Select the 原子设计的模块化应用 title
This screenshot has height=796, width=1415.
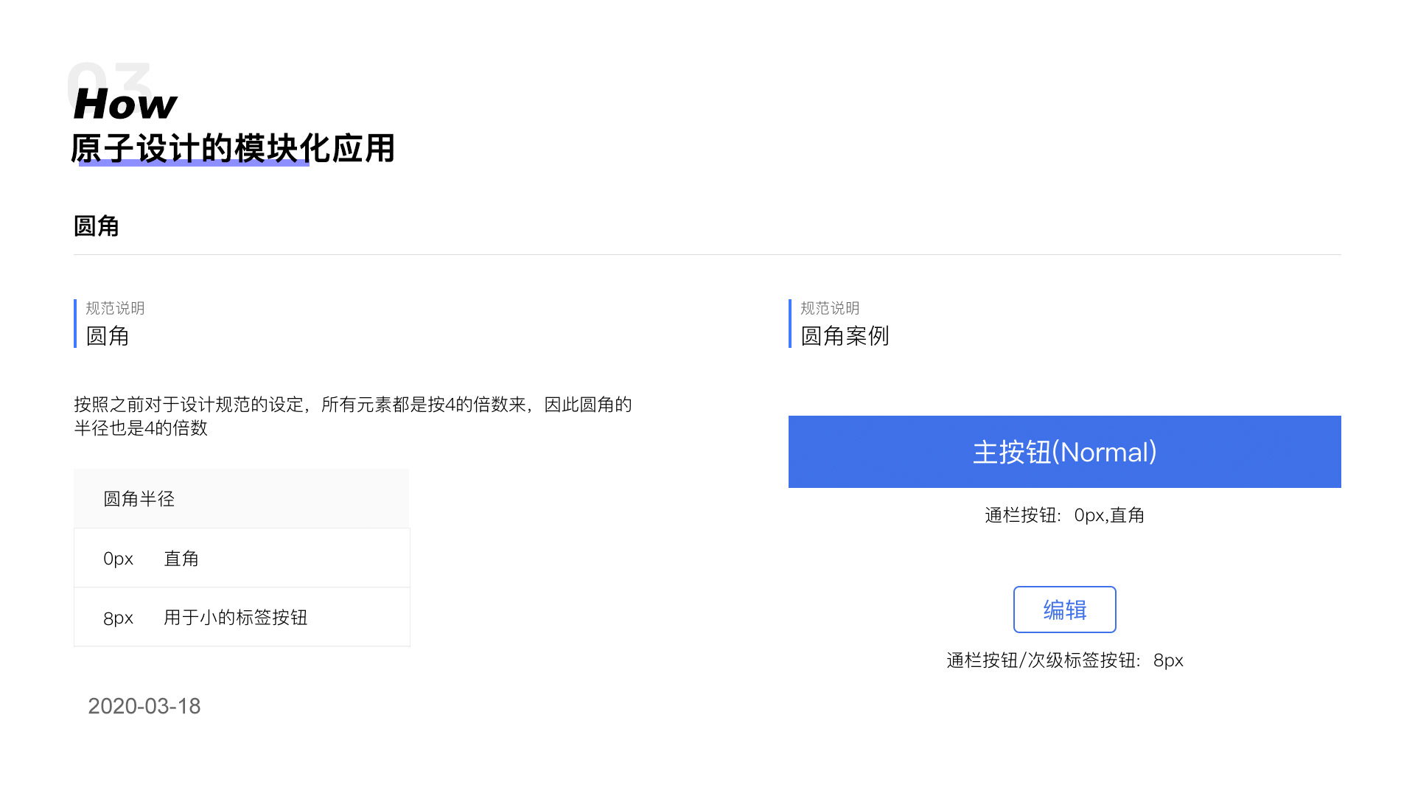click(233, 148)
